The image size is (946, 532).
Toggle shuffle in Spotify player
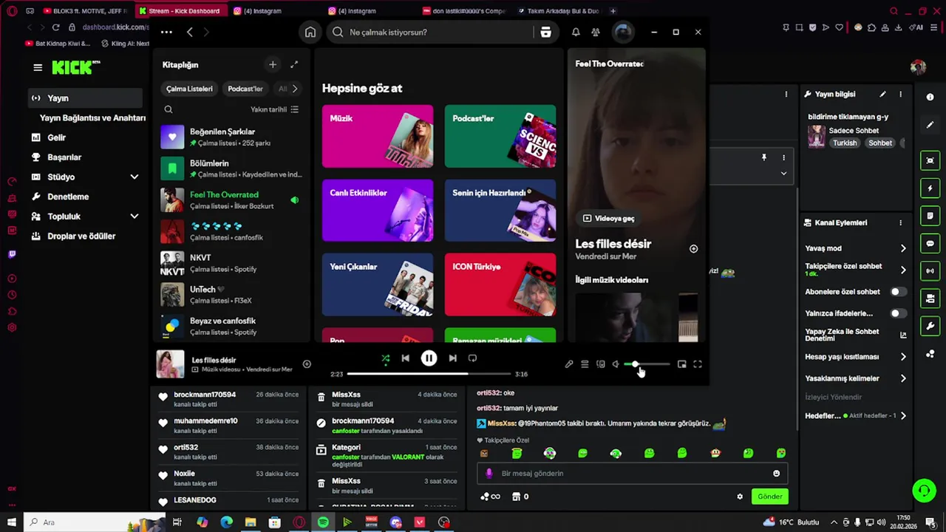pos(385,358)
